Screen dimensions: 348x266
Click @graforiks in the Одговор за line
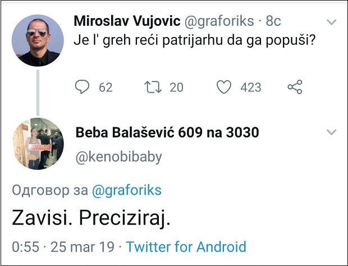point(126,190)
